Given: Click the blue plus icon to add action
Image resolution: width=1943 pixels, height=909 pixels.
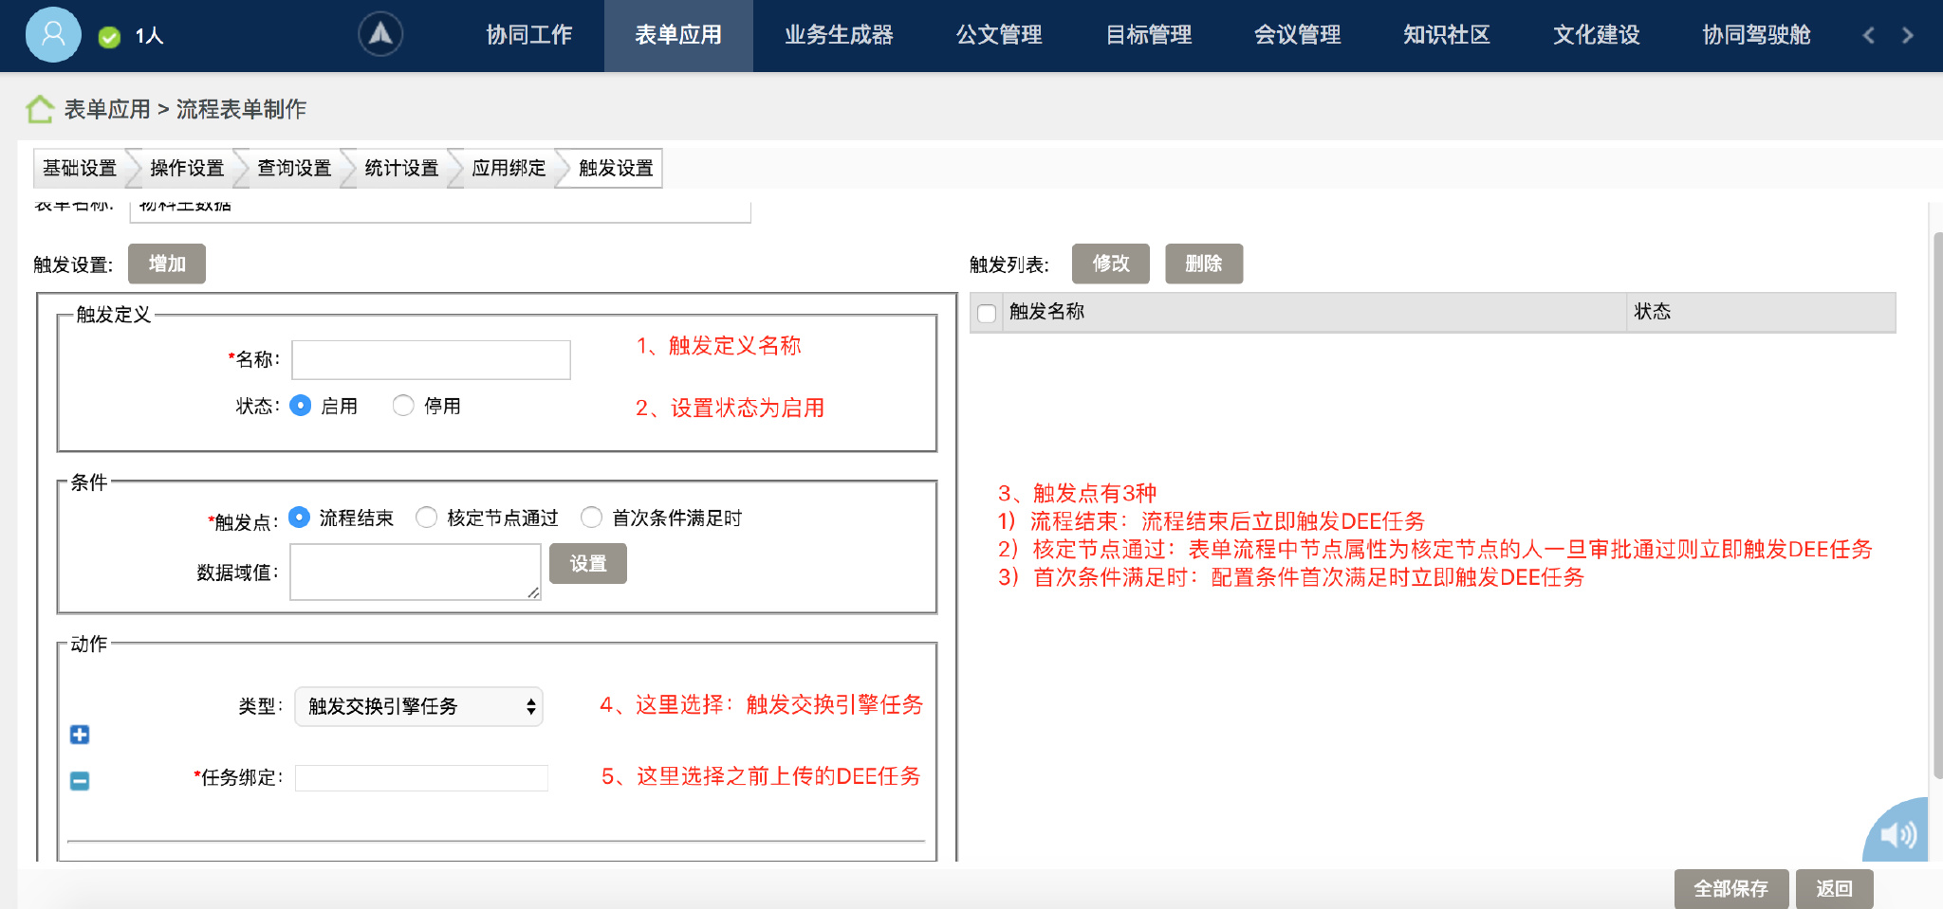Looking at the screenshot, I should coord(80,735).
